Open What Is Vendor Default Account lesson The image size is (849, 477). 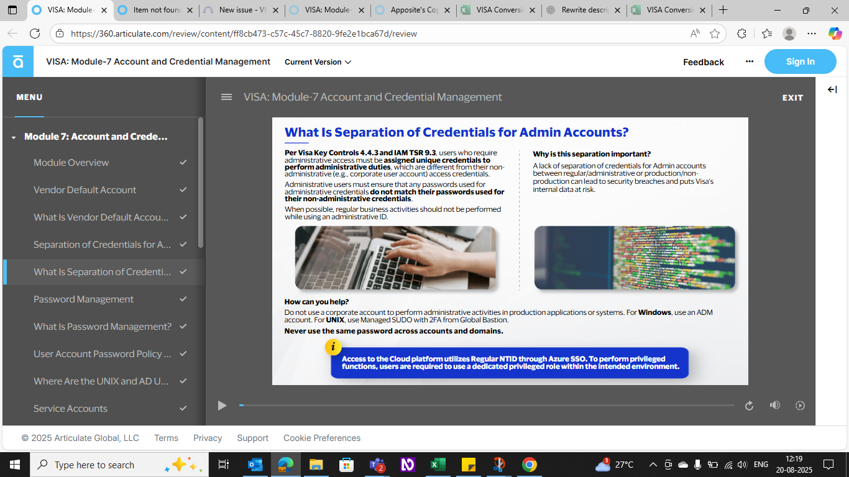pos(104,217)
